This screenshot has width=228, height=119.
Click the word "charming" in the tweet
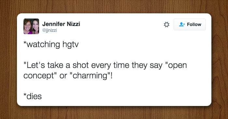click(90, 76)
